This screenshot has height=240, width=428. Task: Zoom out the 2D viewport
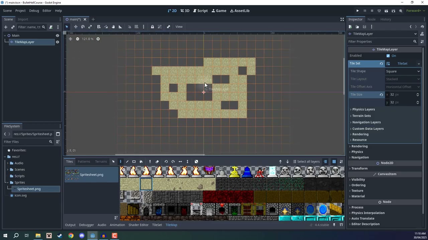pos(77,39)
